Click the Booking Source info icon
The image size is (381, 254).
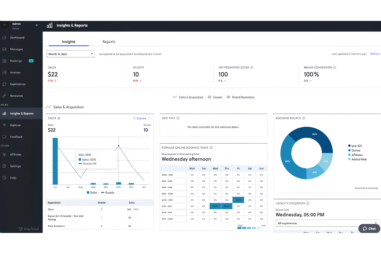coord(304,118)
